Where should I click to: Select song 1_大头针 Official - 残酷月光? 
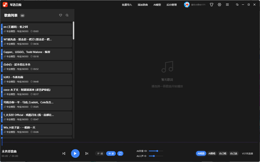[x=36, y=117]
